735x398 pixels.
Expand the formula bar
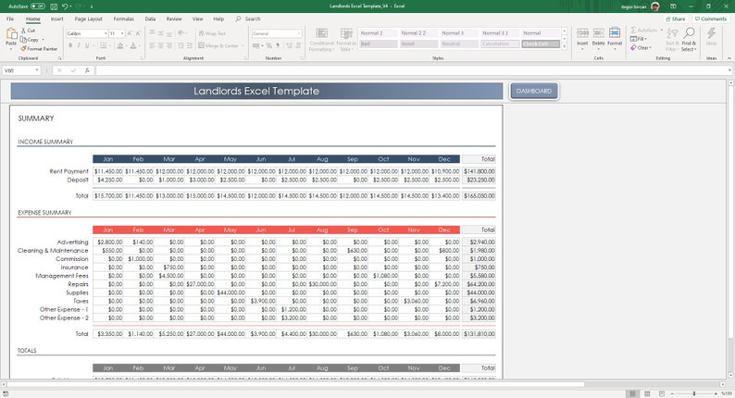click(729, 70)
